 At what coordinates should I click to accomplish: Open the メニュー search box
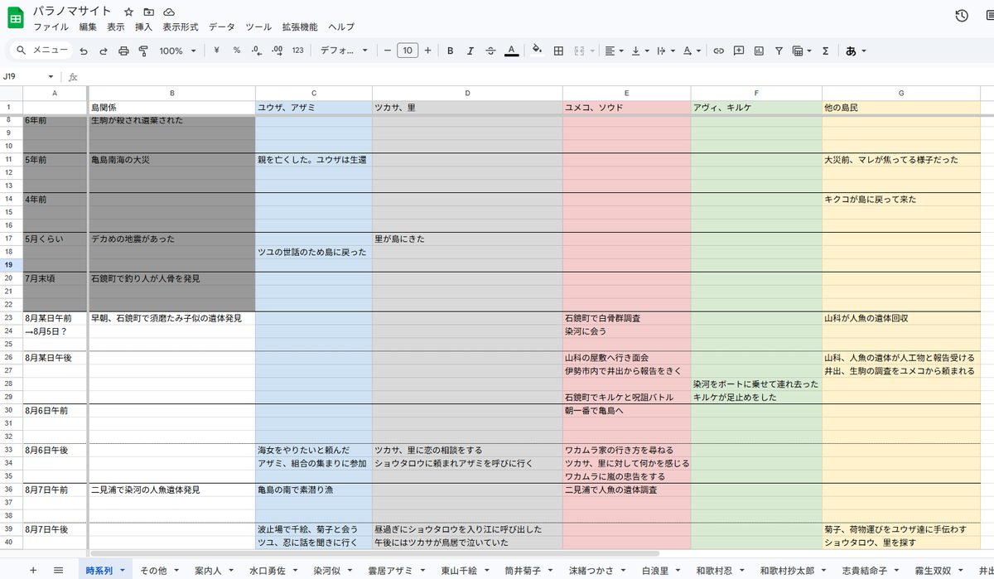click(42, 51)
